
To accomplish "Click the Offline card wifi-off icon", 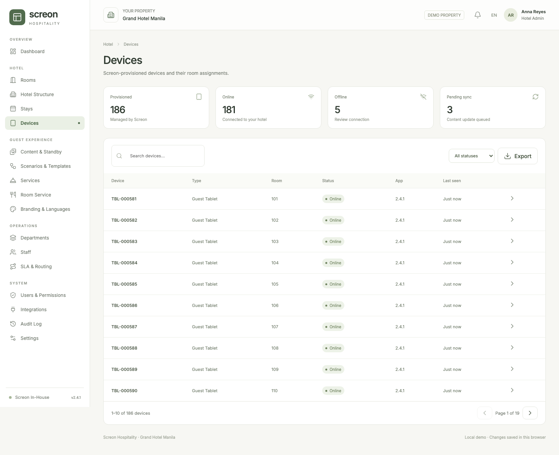I will click(423, 97).
